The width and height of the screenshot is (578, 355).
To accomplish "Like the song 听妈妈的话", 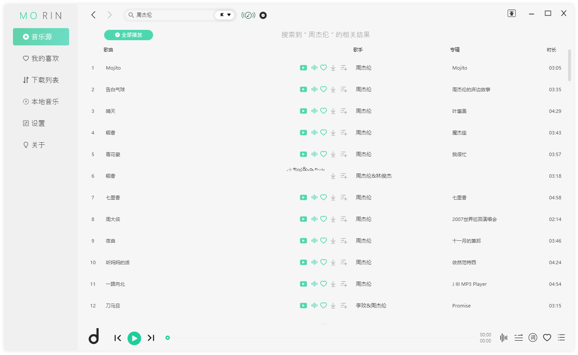I will coord(324,262).
